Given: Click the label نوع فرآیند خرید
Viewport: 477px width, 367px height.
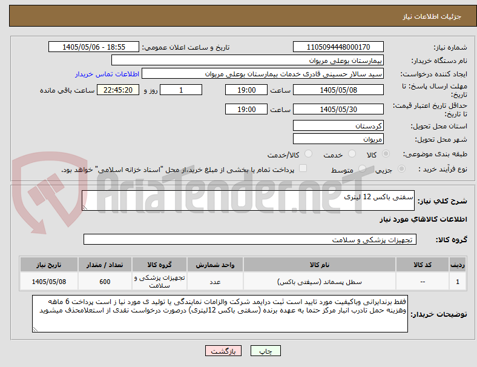Looking at the screenshot, I should (442, 169).
